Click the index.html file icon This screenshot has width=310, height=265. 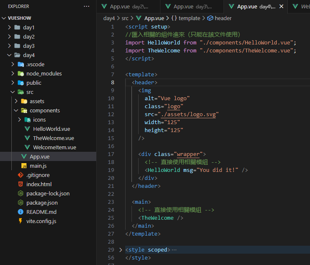(x=21, y=184)
